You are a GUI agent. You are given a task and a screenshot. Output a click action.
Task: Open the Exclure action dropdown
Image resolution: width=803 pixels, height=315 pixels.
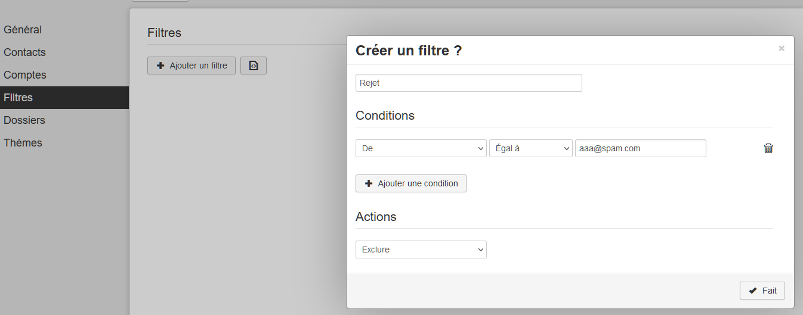point(421,249)
